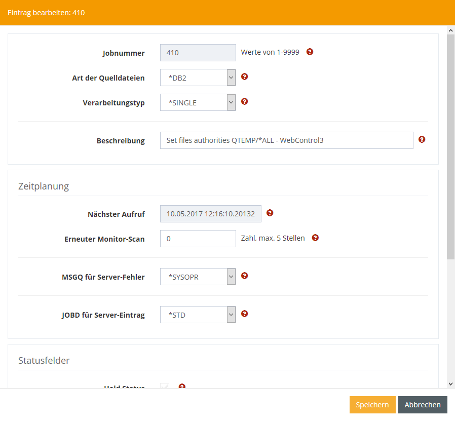The height and width of the screenshot is (421, 455).
Task: Toggle the Hold Status checkbox
Action: [x=165, y=387]
